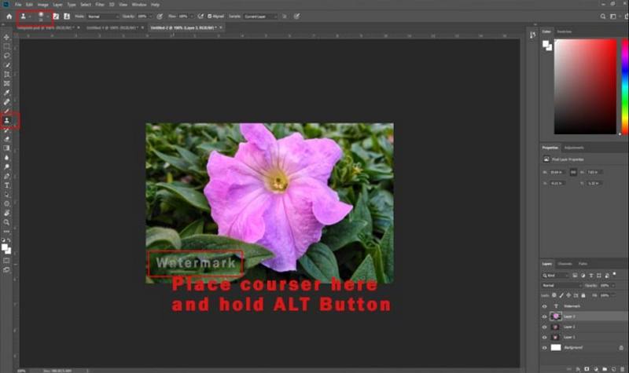Viewport: 629px width, 373px height.
Task: Open the Adjustments panel tab
Action: (x=574, y=148)
